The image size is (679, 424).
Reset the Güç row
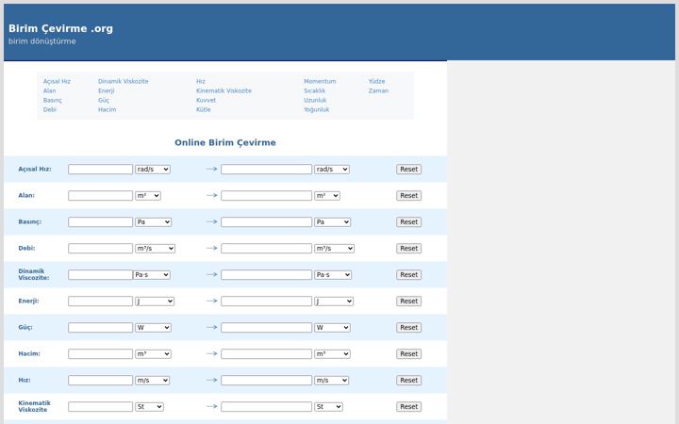pos(408,328)
